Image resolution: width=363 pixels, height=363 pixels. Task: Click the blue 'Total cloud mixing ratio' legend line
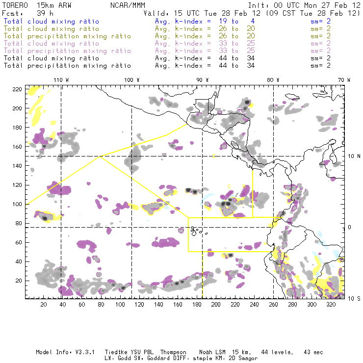point(52,21)
